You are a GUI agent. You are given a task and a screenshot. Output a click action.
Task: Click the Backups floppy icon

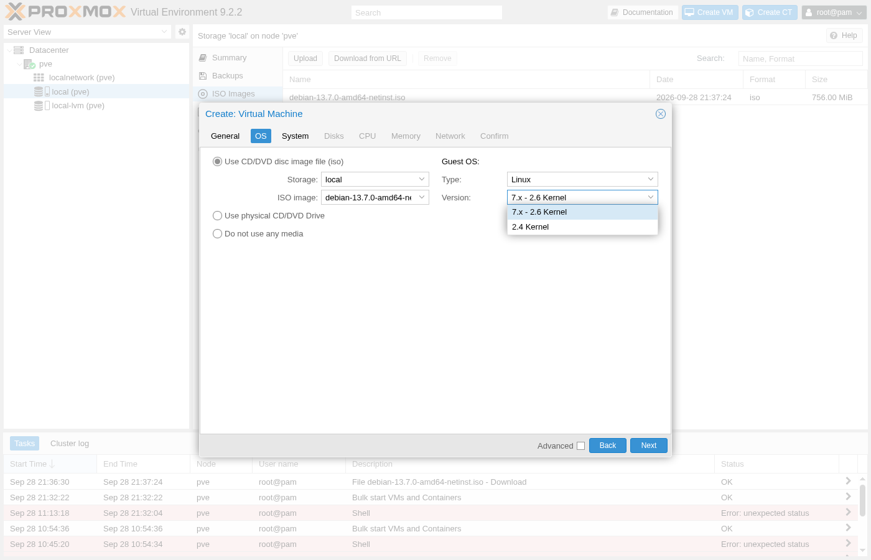[x=203, y=76]
